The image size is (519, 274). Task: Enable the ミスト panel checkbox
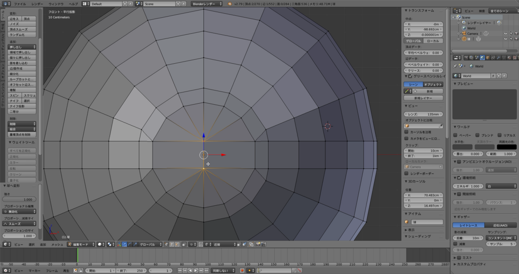pyautogui.click(x=459, y=257)
